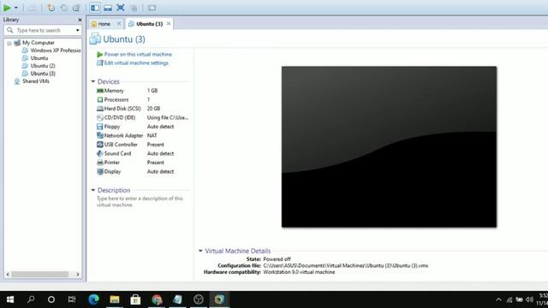Click the library horizontal scrollbar thumb
The height and width of the screenshot is (308, 548).
[x=40, y=275]
